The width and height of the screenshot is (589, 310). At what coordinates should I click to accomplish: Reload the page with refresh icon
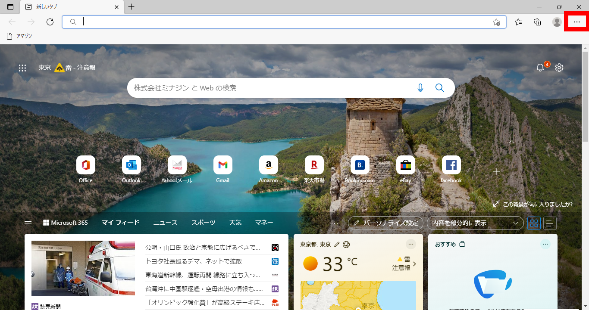50,22
